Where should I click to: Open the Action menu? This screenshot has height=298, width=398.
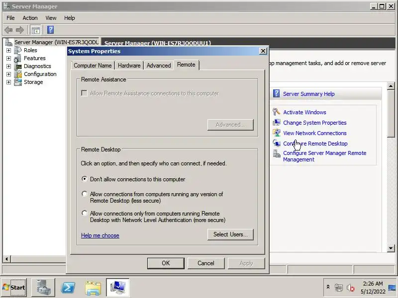click(30, 18)
